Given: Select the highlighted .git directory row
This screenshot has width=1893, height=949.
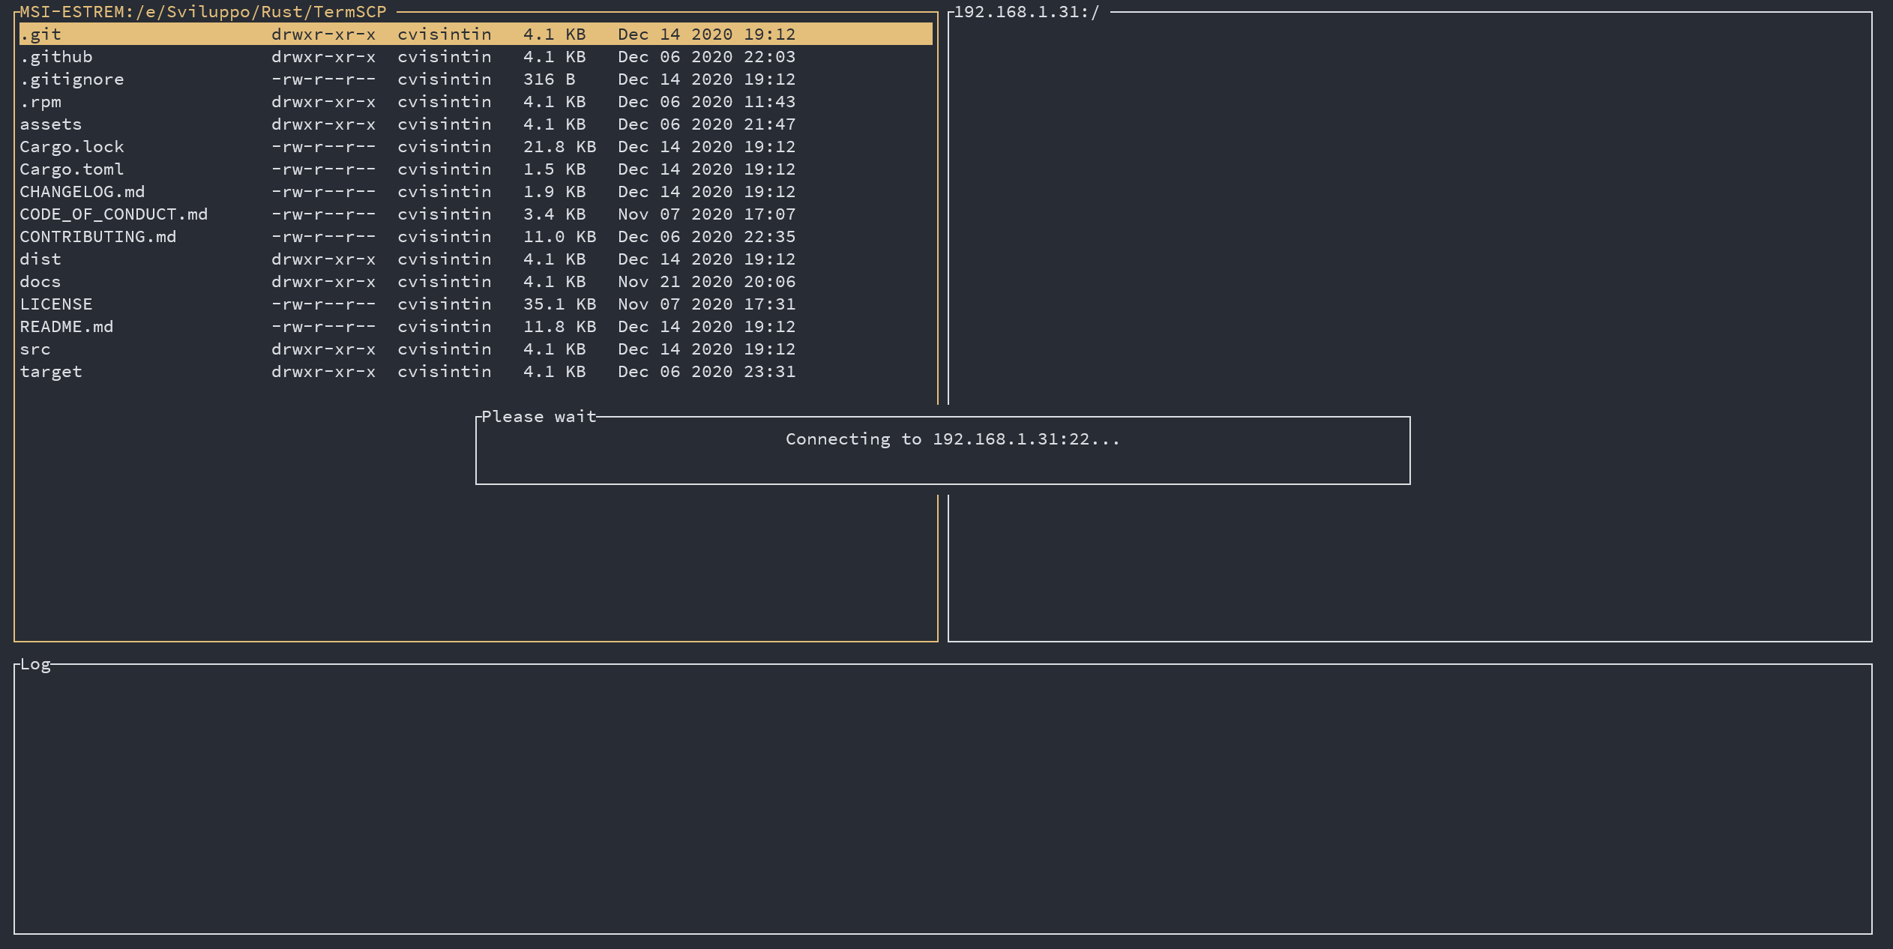Looking at the screenshot, I should click(41, 34).
